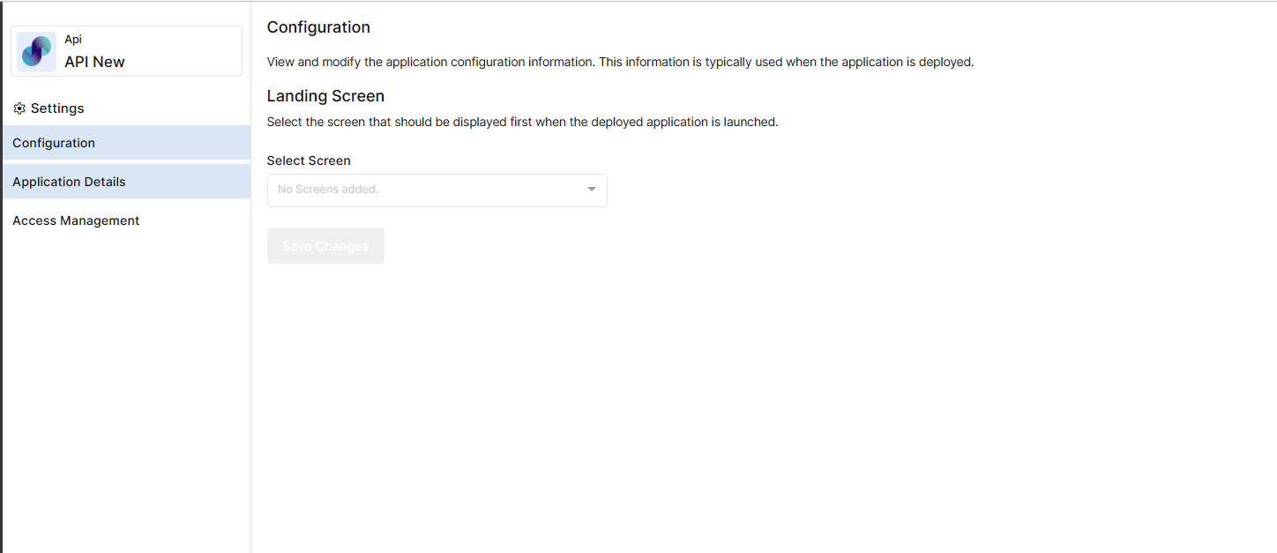Click the dark vertical bar at left edge

1,277
